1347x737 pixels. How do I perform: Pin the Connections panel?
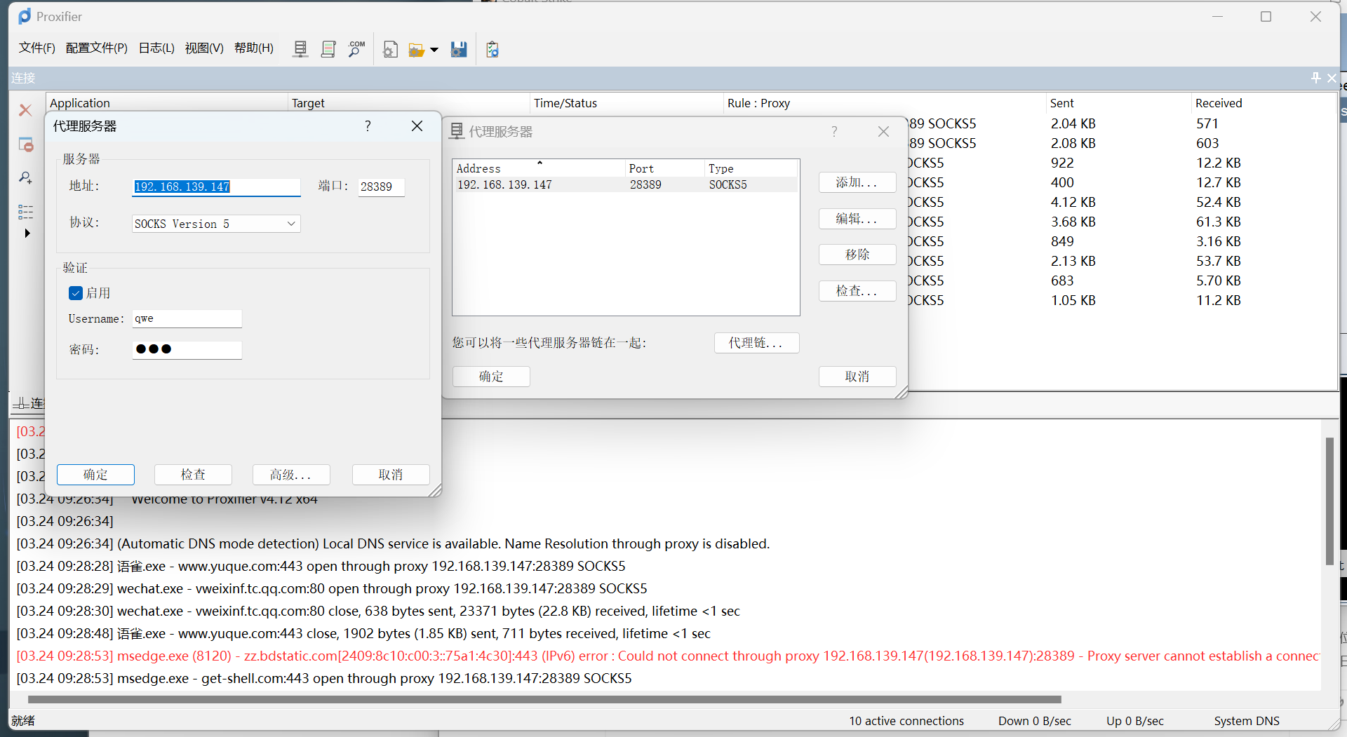point(1316,78)
